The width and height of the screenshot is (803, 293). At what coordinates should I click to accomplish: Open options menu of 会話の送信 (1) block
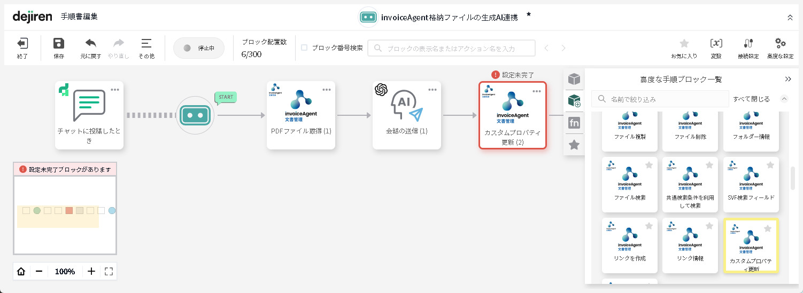[x=432, y=90]
